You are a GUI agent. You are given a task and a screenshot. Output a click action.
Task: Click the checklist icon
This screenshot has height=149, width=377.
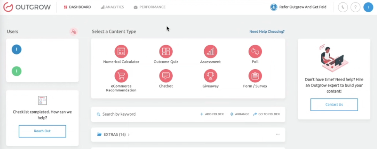coord(42,100)
